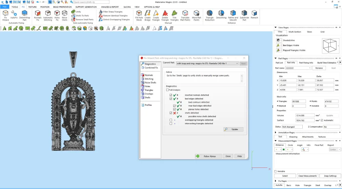The height and width of the screenshot is (189, 342).
Task: Click Unify in the ribbon
Action: tap(76, 12)
